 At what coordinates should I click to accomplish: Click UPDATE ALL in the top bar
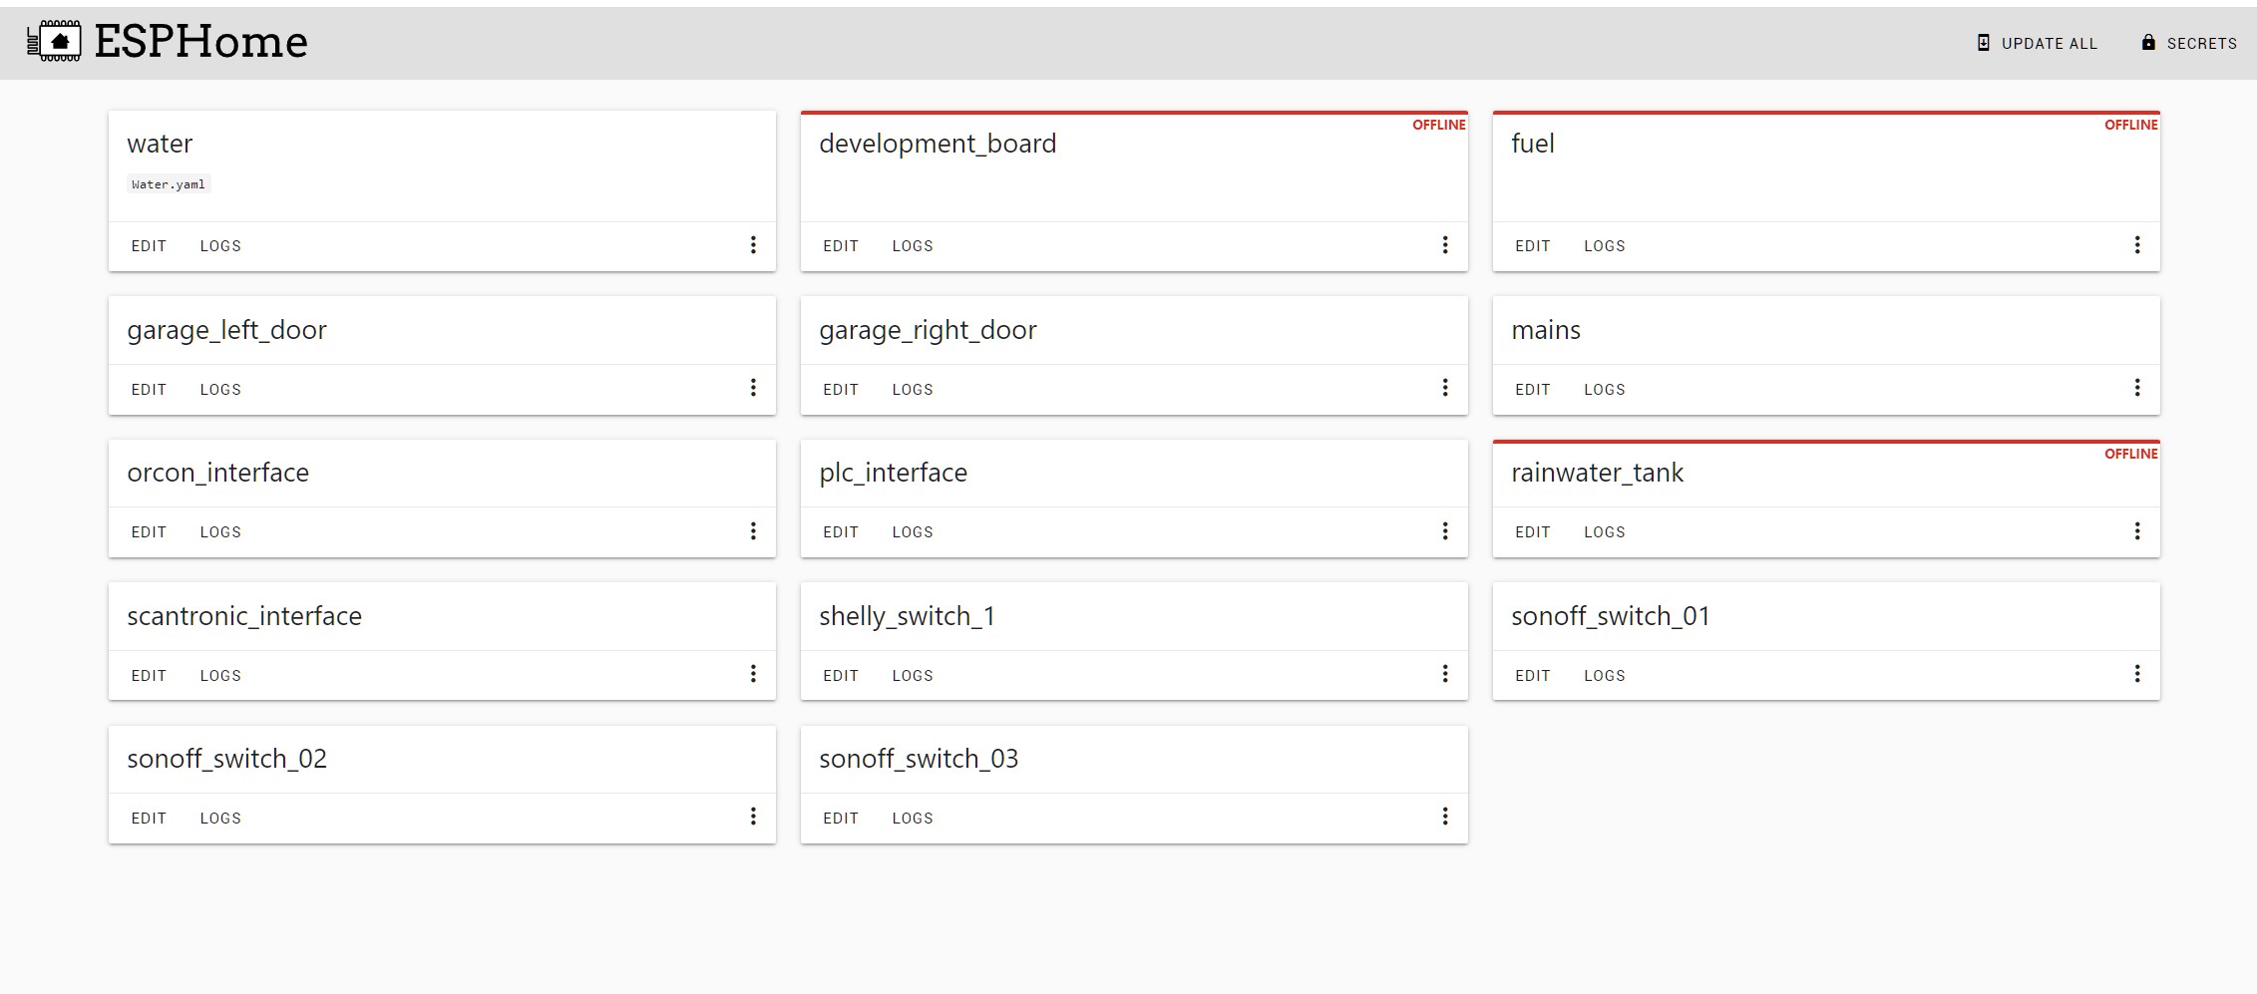click(2047, 43)
